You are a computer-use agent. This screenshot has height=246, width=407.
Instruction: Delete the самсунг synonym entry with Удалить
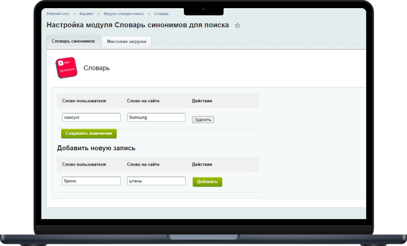(x=203, y=119)
